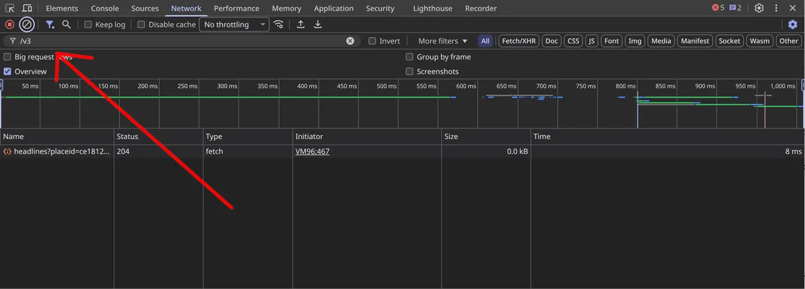The width and height of the screenshot is (805, 289).
Task: Go to the Application tab
Action: coord(333,8)
